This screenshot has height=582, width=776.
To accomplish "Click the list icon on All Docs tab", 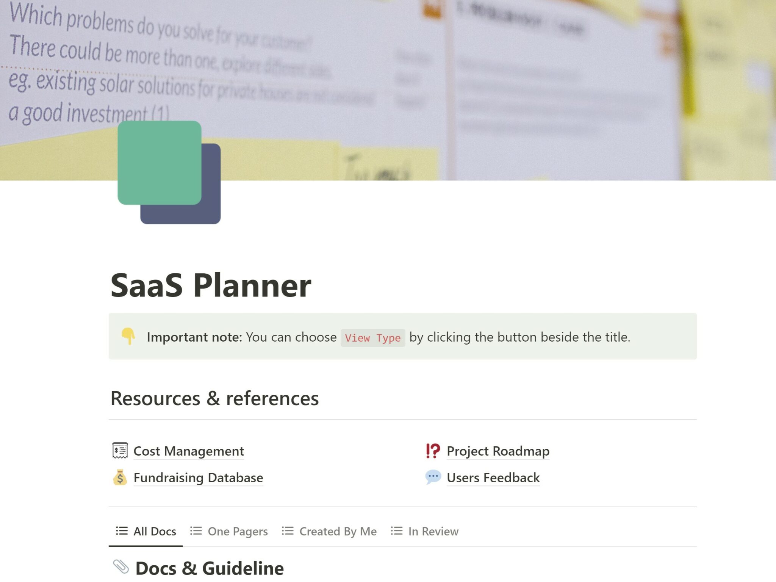I will click(x=122, y=531).
